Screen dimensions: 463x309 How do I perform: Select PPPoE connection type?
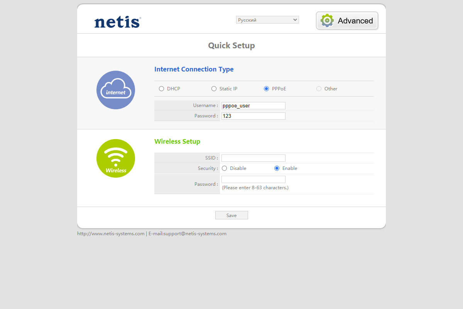(x=266, y=89)
